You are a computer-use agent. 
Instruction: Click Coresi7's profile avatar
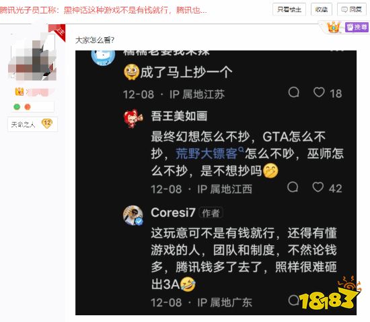coord(133,215)
